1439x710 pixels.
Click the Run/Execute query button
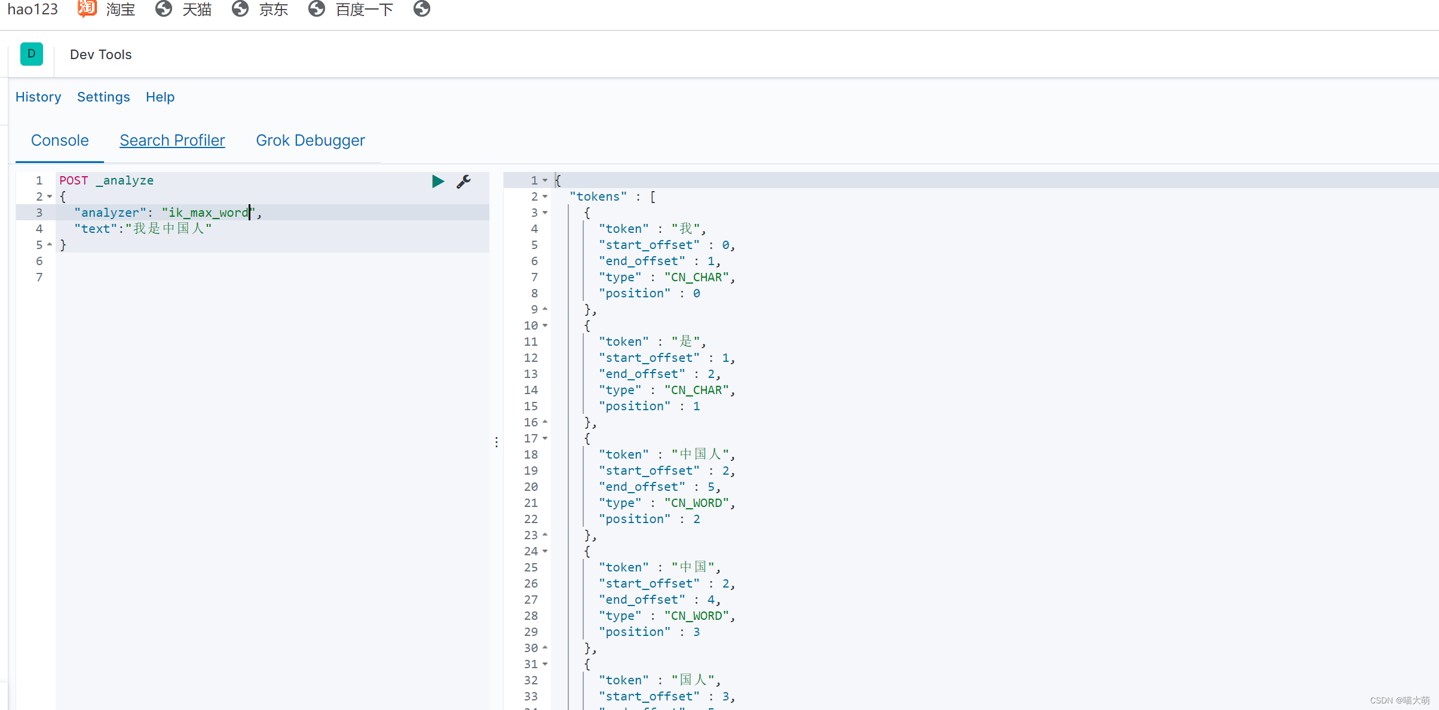pos(439,181)
